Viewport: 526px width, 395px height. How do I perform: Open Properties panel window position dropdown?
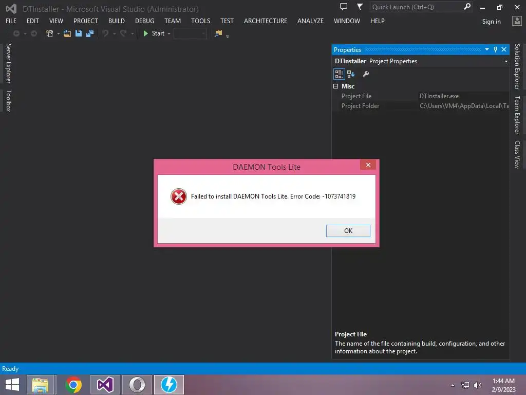[x=487, y=49]
